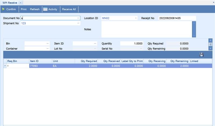
Task: Click the green Confirm arrow icon
Action: coord(3,9)
